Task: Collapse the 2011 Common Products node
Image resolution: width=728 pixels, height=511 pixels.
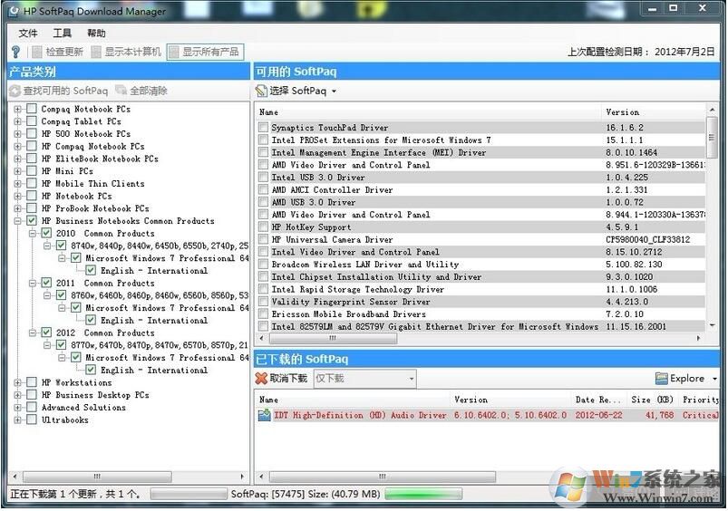Action: point(32,284)
